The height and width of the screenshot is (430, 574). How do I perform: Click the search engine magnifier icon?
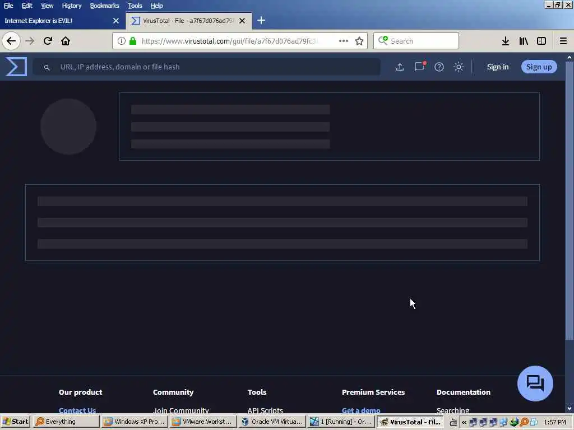click(x=383, y=40)
